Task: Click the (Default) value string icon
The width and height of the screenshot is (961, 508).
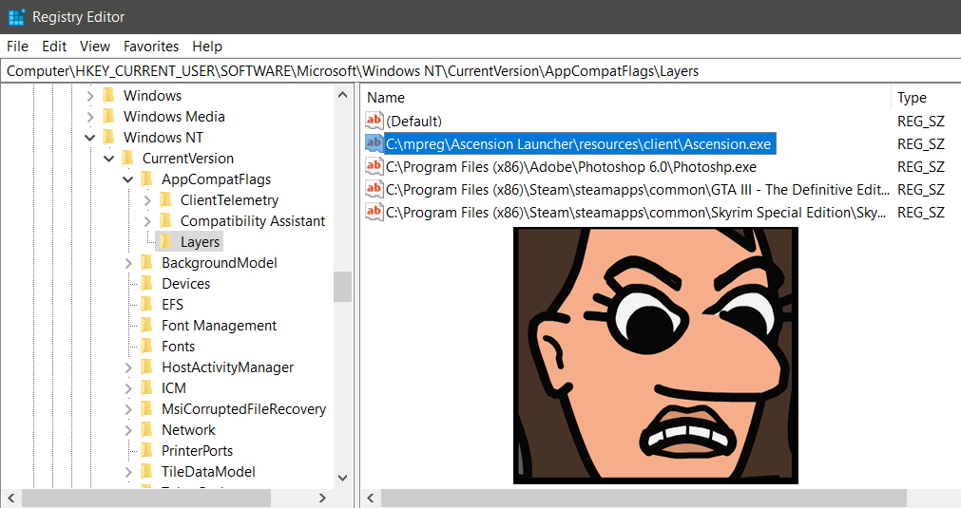Action: tap(375, 120)
